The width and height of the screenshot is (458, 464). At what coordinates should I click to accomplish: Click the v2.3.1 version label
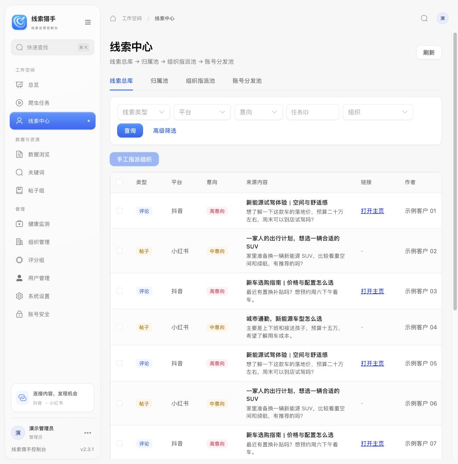click(87, 449)
